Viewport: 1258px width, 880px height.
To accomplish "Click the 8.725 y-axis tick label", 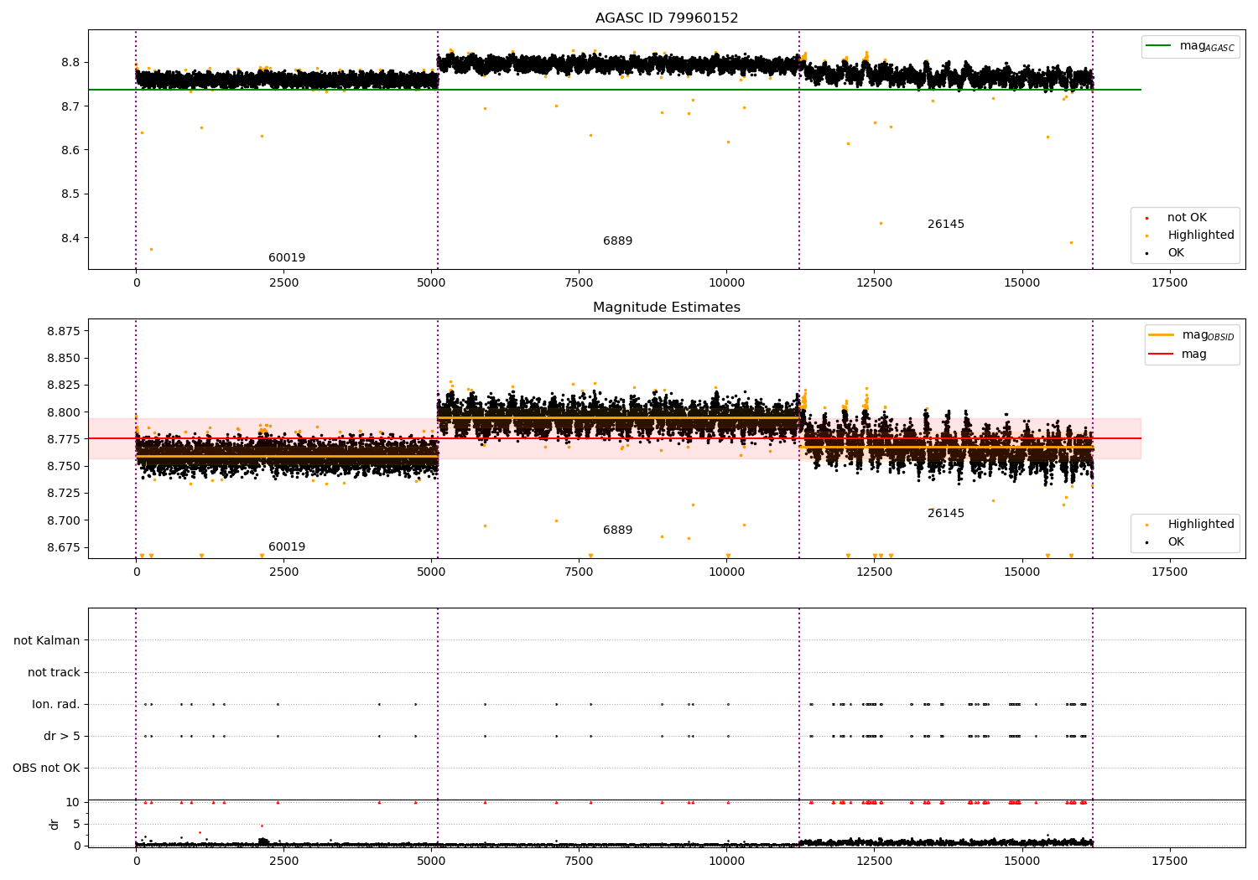I will 64,494.
